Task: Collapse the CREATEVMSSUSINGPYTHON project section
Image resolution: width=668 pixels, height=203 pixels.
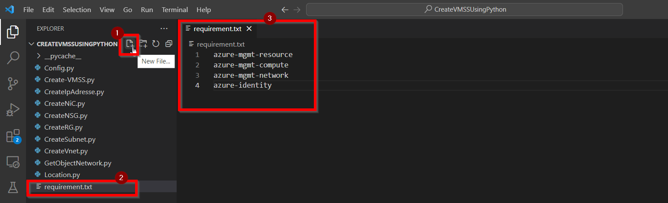Action: [31, 44]
